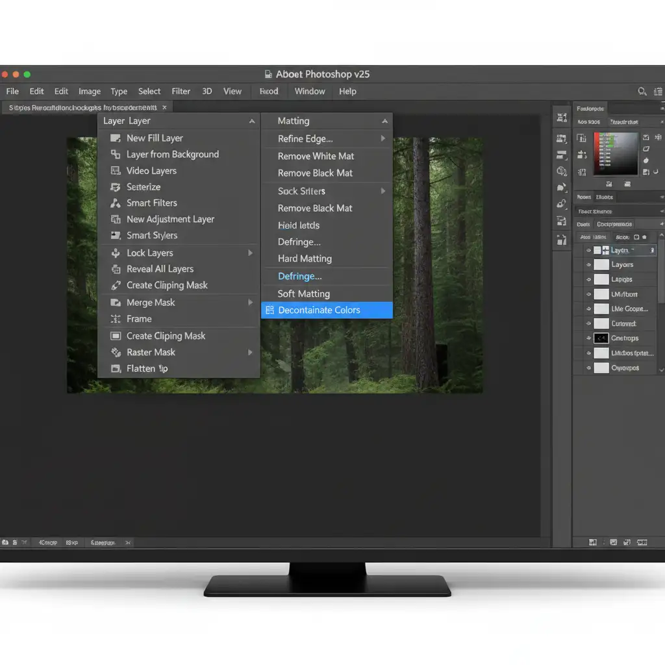The height and width of the screenshot is (665, 665).
Task: Click the New Fill Layer icon
Action: pos(116,138)
